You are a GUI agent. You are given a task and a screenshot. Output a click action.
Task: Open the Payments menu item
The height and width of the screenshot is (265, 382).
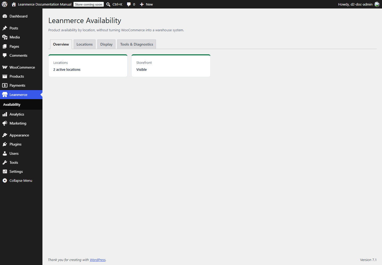point(21,85)
